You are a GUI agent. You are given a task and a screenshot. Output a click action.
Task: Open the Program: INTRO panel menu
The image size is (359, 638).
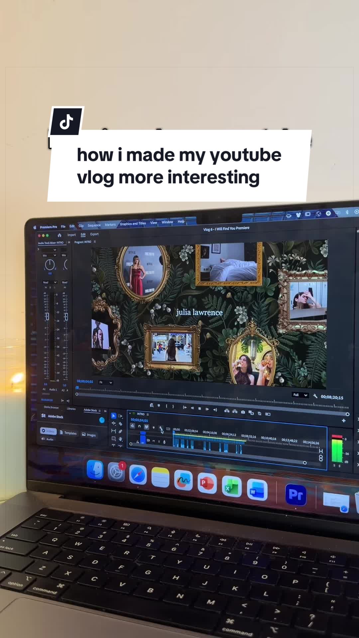tap(95, 242)
